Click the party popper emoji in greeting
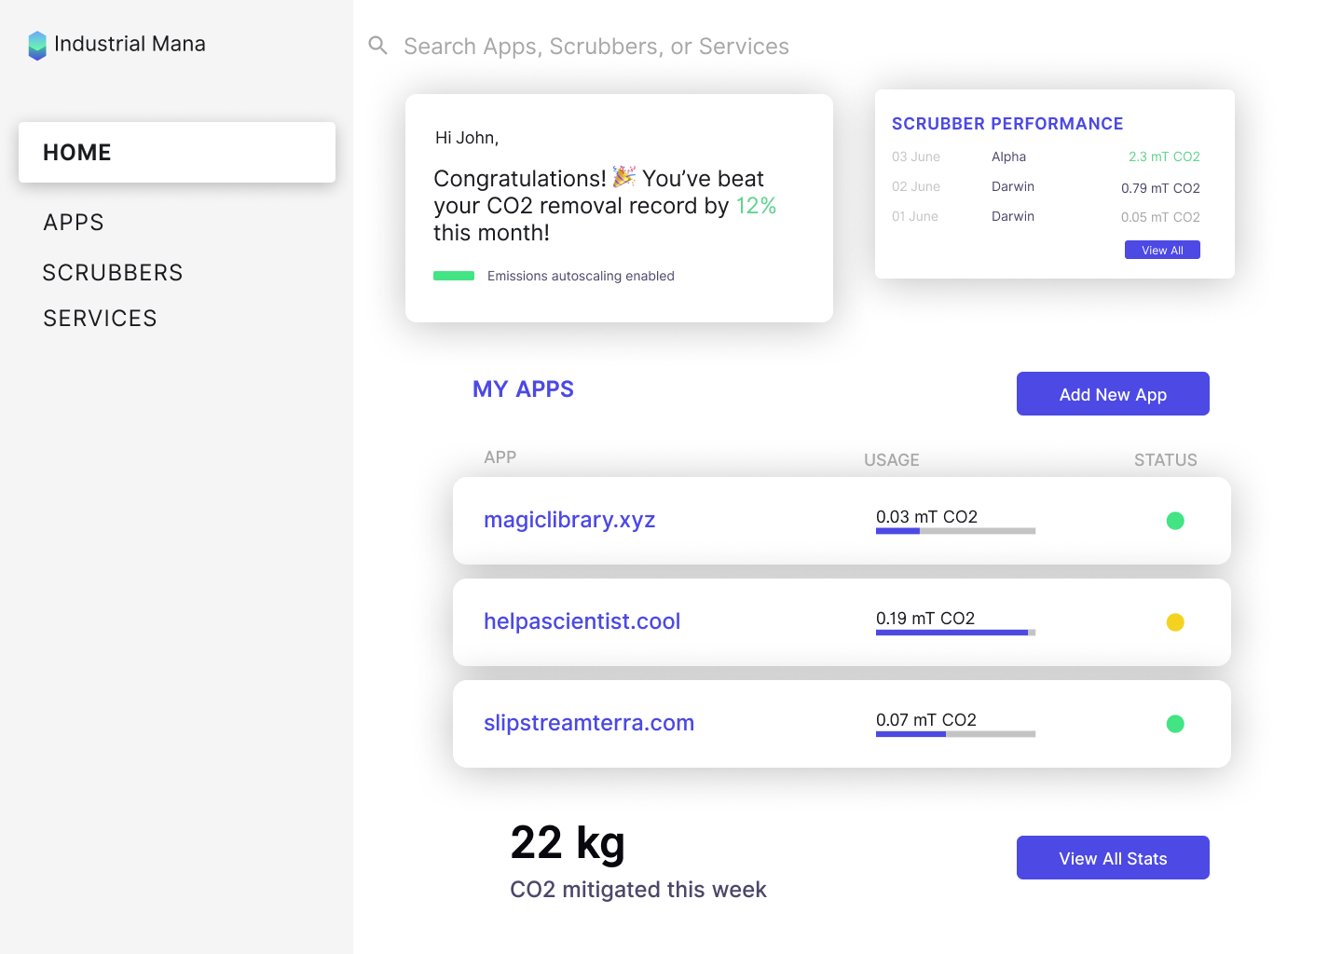This screenshot has width=1342, height=954. [x=623, y=177]
